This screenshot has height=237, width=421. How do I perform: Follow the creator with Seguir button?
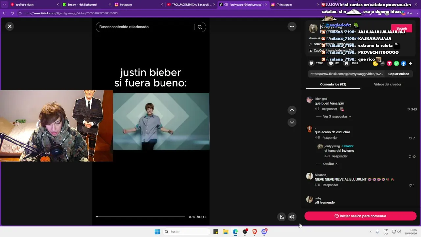[x=402, y=28]
